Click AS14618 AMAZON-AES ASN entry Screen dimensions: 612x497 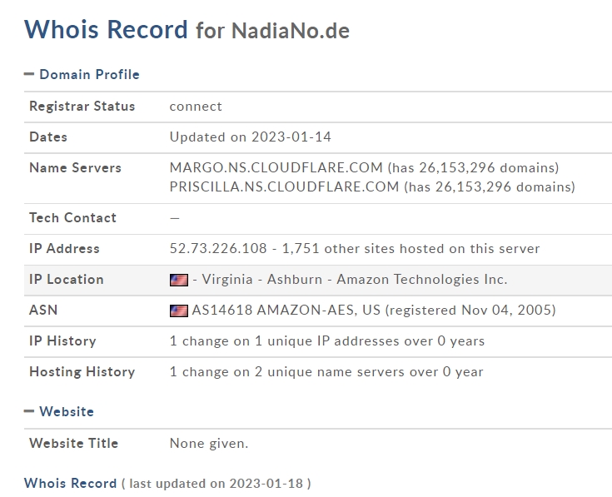286,311
